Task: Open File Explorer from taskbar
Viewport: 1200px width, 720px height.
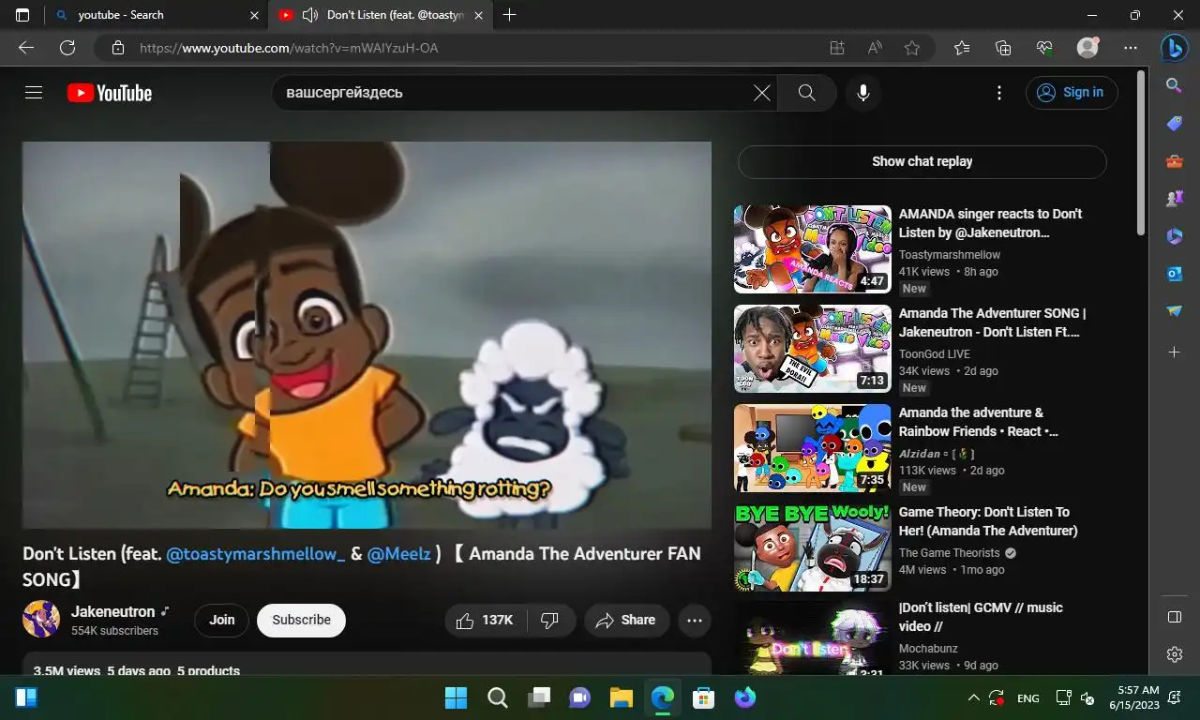Action: click(x=622, y=697)
